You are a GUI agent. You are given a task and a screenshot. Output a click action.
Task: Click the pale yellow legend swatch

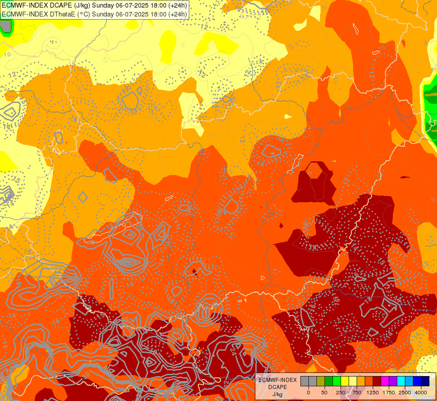[x=353, y=381]
